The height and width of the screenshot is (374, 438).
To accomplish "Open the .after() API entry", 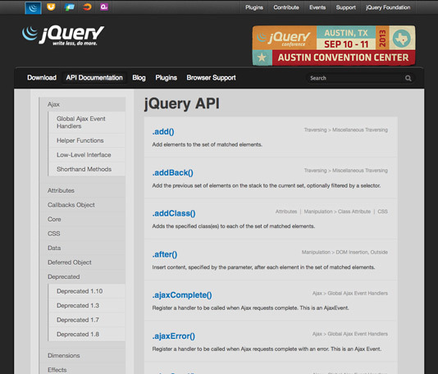I will coord(165,254).
